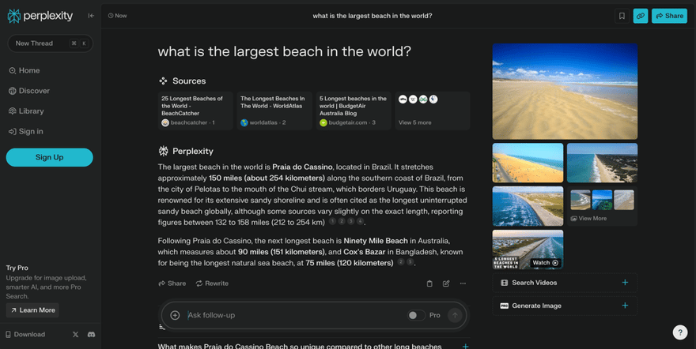Open the large beach photo
This screenshot has height=349, width=696.
(565, 92)
